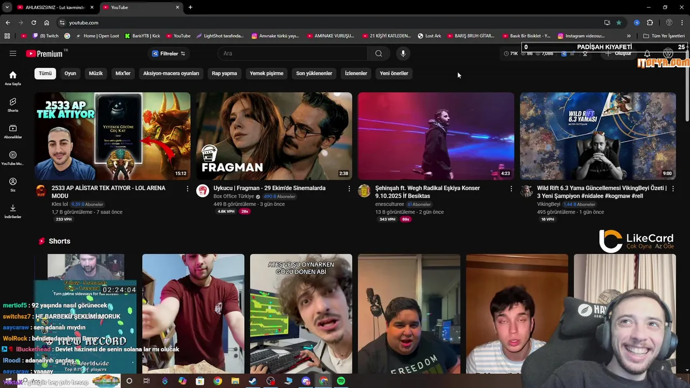The width and height of the screenshot is (690, 388).
Task: Reload the page
Action: click(x=33, y=23)
